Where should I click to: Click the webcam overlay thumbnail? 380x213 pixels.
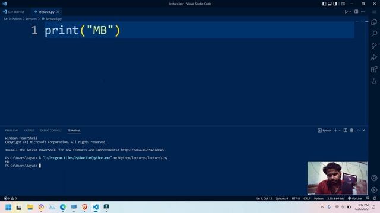click(337, 178)
